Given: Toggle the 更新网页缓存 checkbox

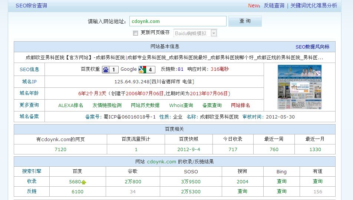Looking at the screenshot, I should tap(135, 33).
